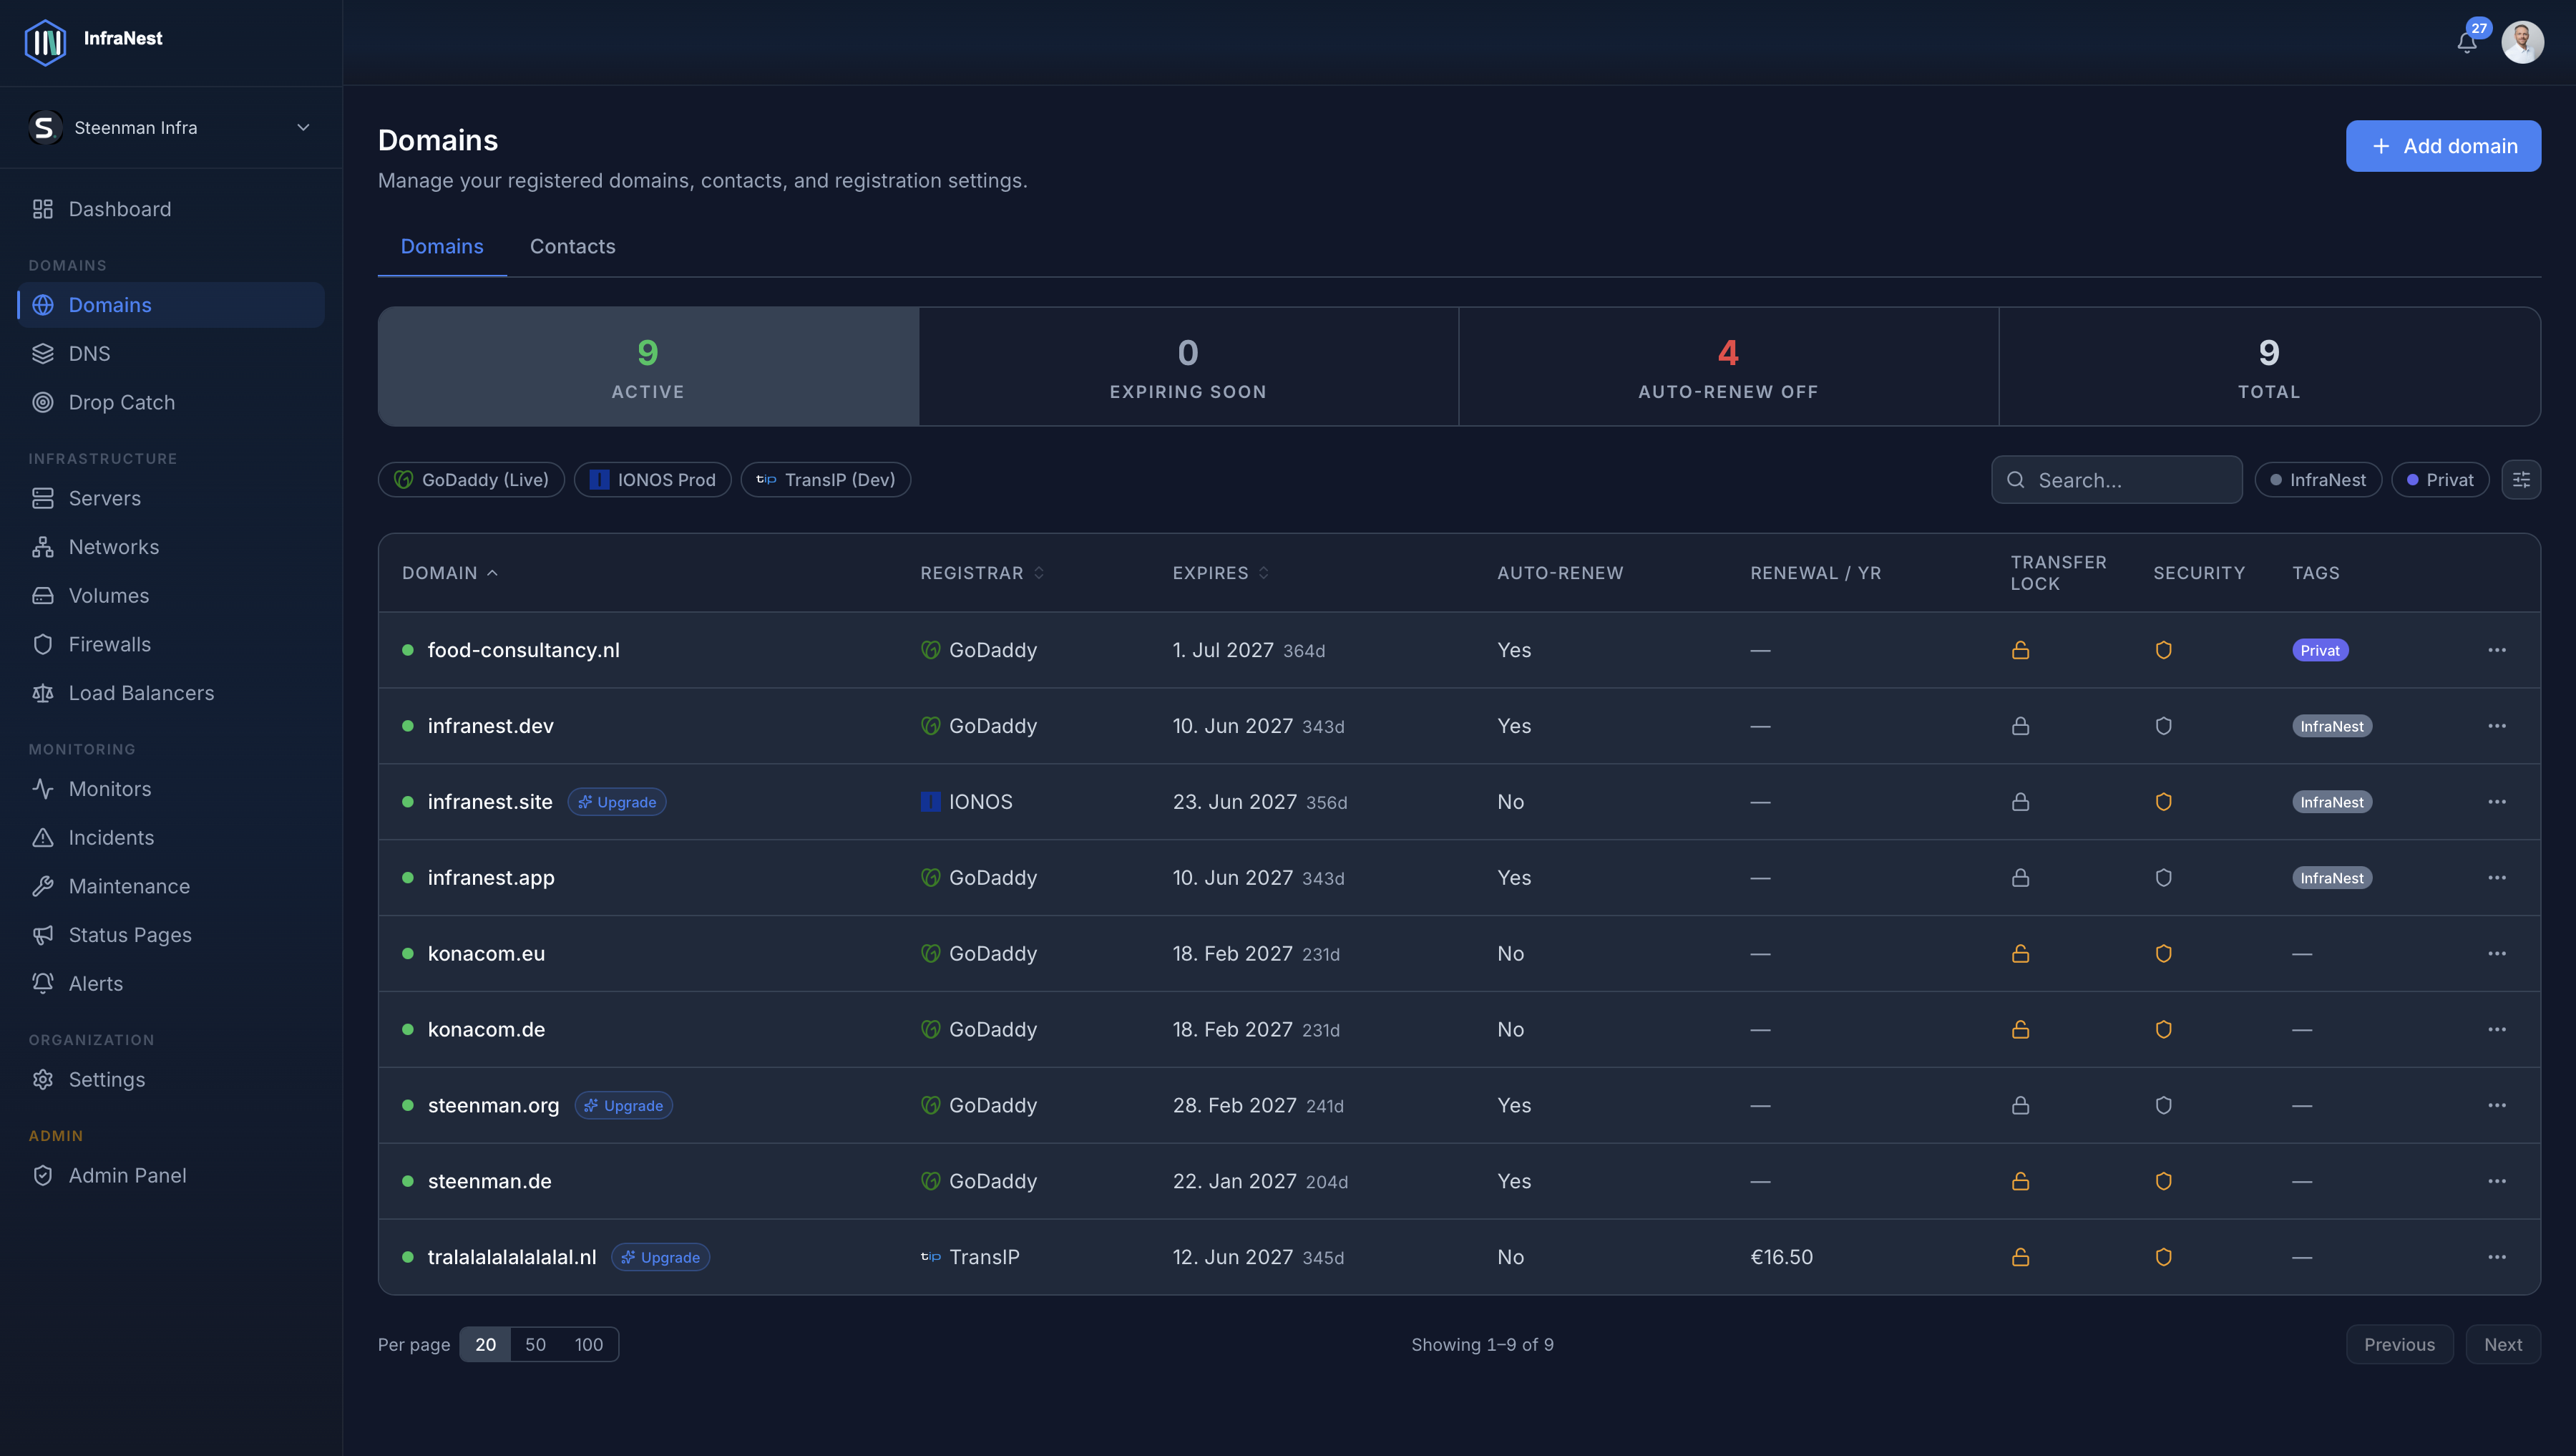This screenshot has width=2576, height=1456.
Task: Click security shield icon for infranest.site
Action: (x=2163, y=802)
